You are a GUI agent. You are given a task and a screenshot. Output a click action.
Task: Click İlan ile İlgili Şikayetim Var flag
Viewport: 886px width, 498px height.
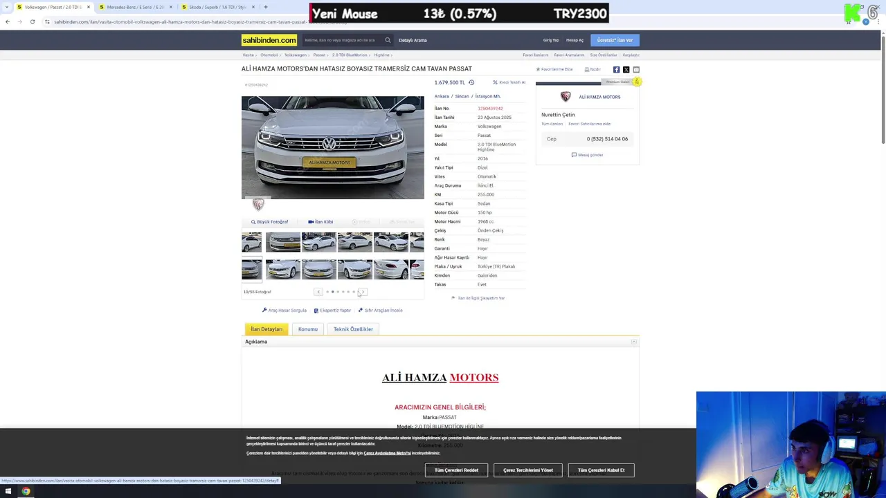[x=478, y=298]
